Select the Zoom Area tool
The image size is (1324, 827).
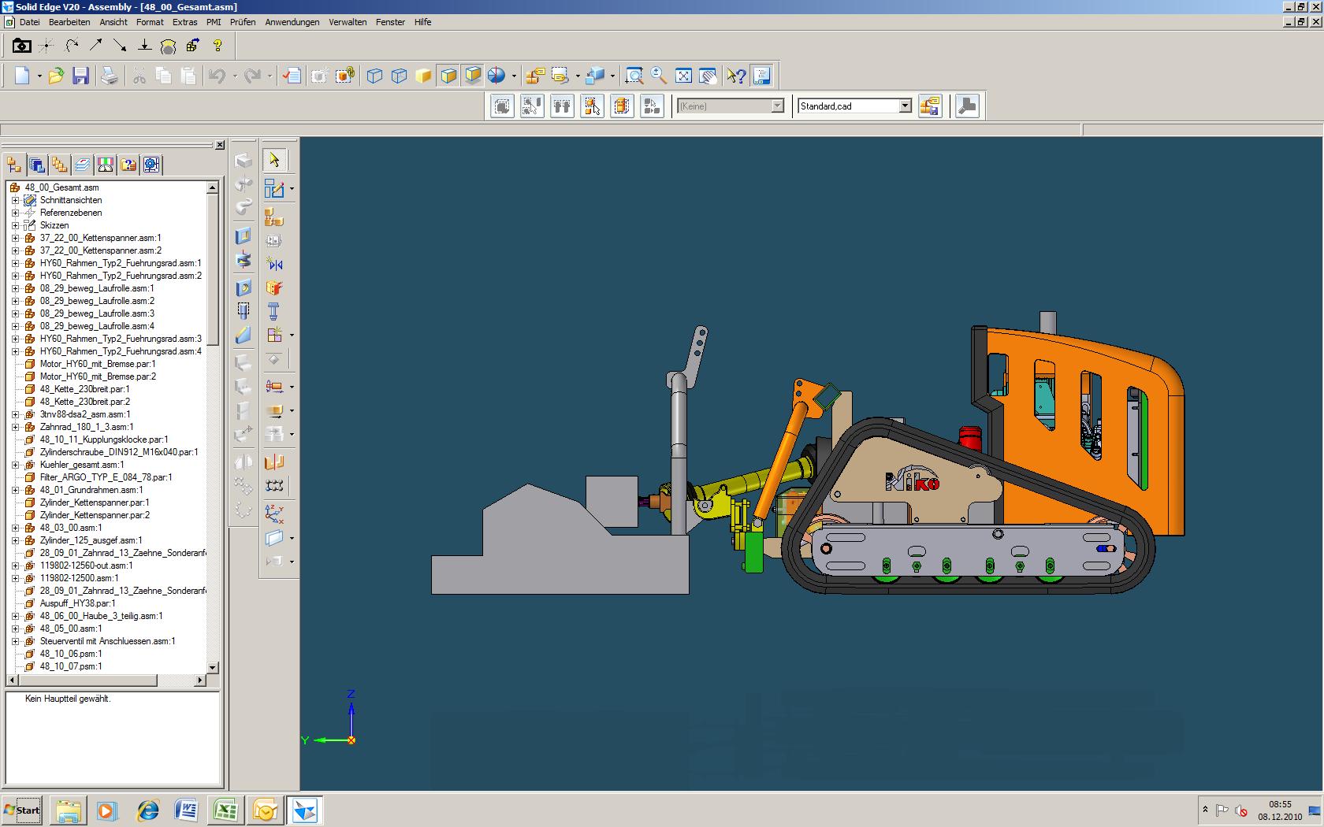click(x=634, y=76)
